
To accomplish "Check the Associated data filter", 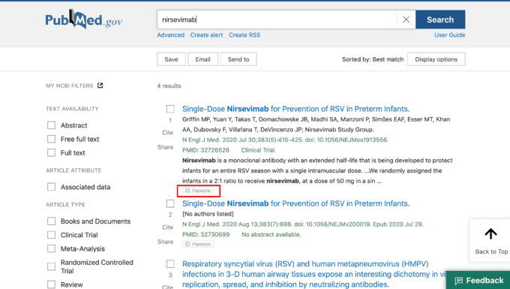I will tap(52, 187).
